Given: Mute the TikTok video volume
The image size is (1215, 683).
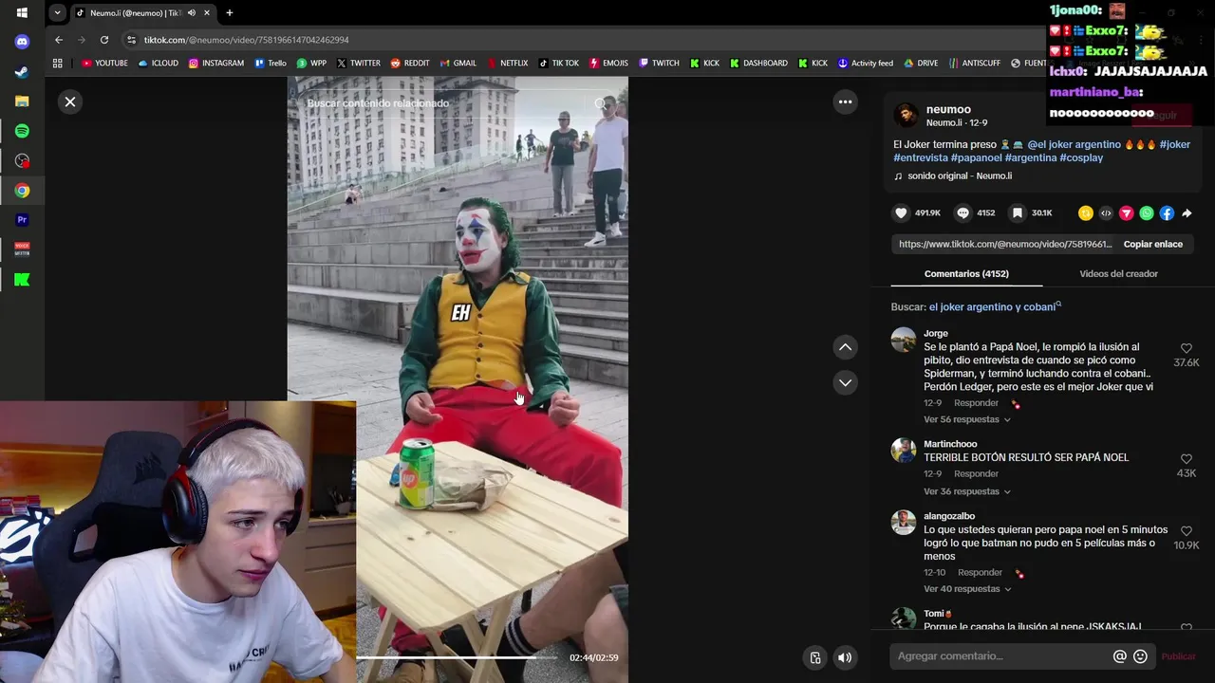Looking at the screenshot, I should (x=845, y=657).
